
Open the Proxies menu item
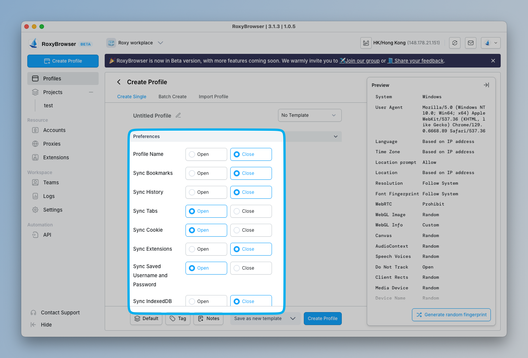(63, 144)
